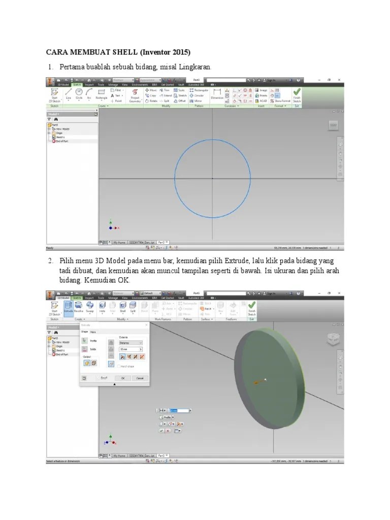The image size is (390, 520).
Task: Open the 3D Model tab in the first screenshot
Action: [x=62, y=85]
